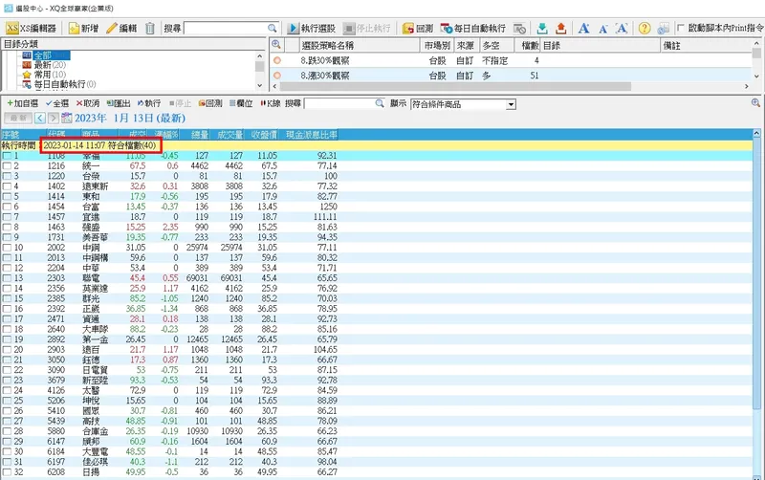
Task: Click the yellow help question mark icon
Action: (645, 29)
